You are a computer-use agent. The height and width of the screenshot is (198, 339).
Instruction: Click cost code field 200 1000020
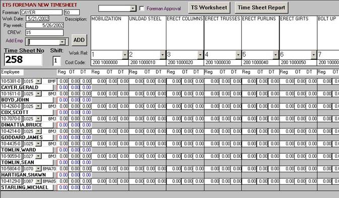(x=185, y=62)
